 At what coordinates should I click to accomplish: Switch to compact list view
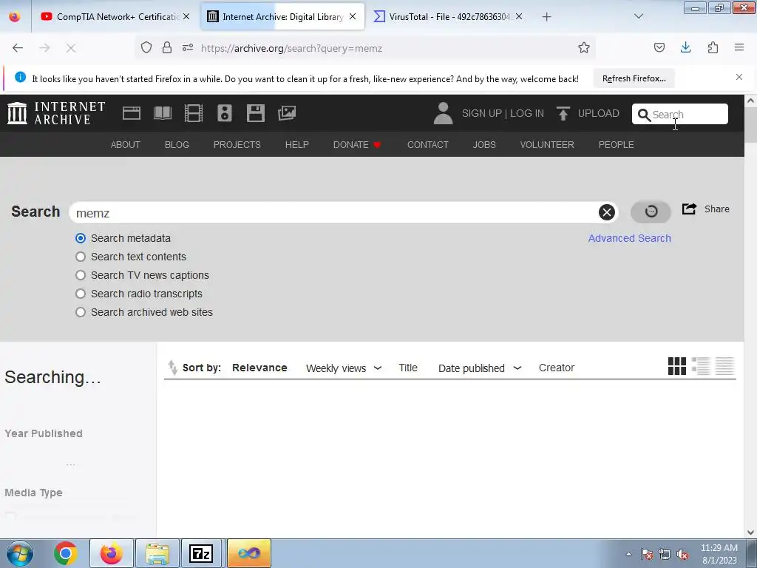click(x=724, y=366)
